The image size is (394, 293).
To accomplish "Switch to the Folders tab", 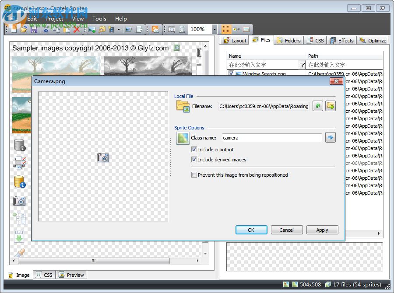I will tap(289, 40).
